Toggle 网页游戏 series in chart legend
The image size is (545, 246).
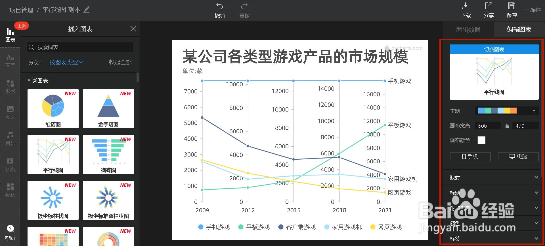tap(386, 227)
